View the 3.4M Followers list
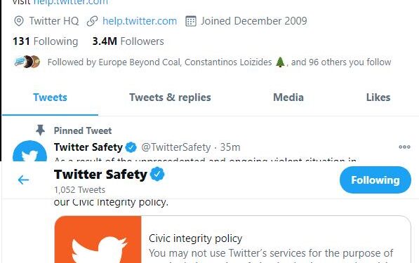 pyautogui.click(x=128, y=41)
